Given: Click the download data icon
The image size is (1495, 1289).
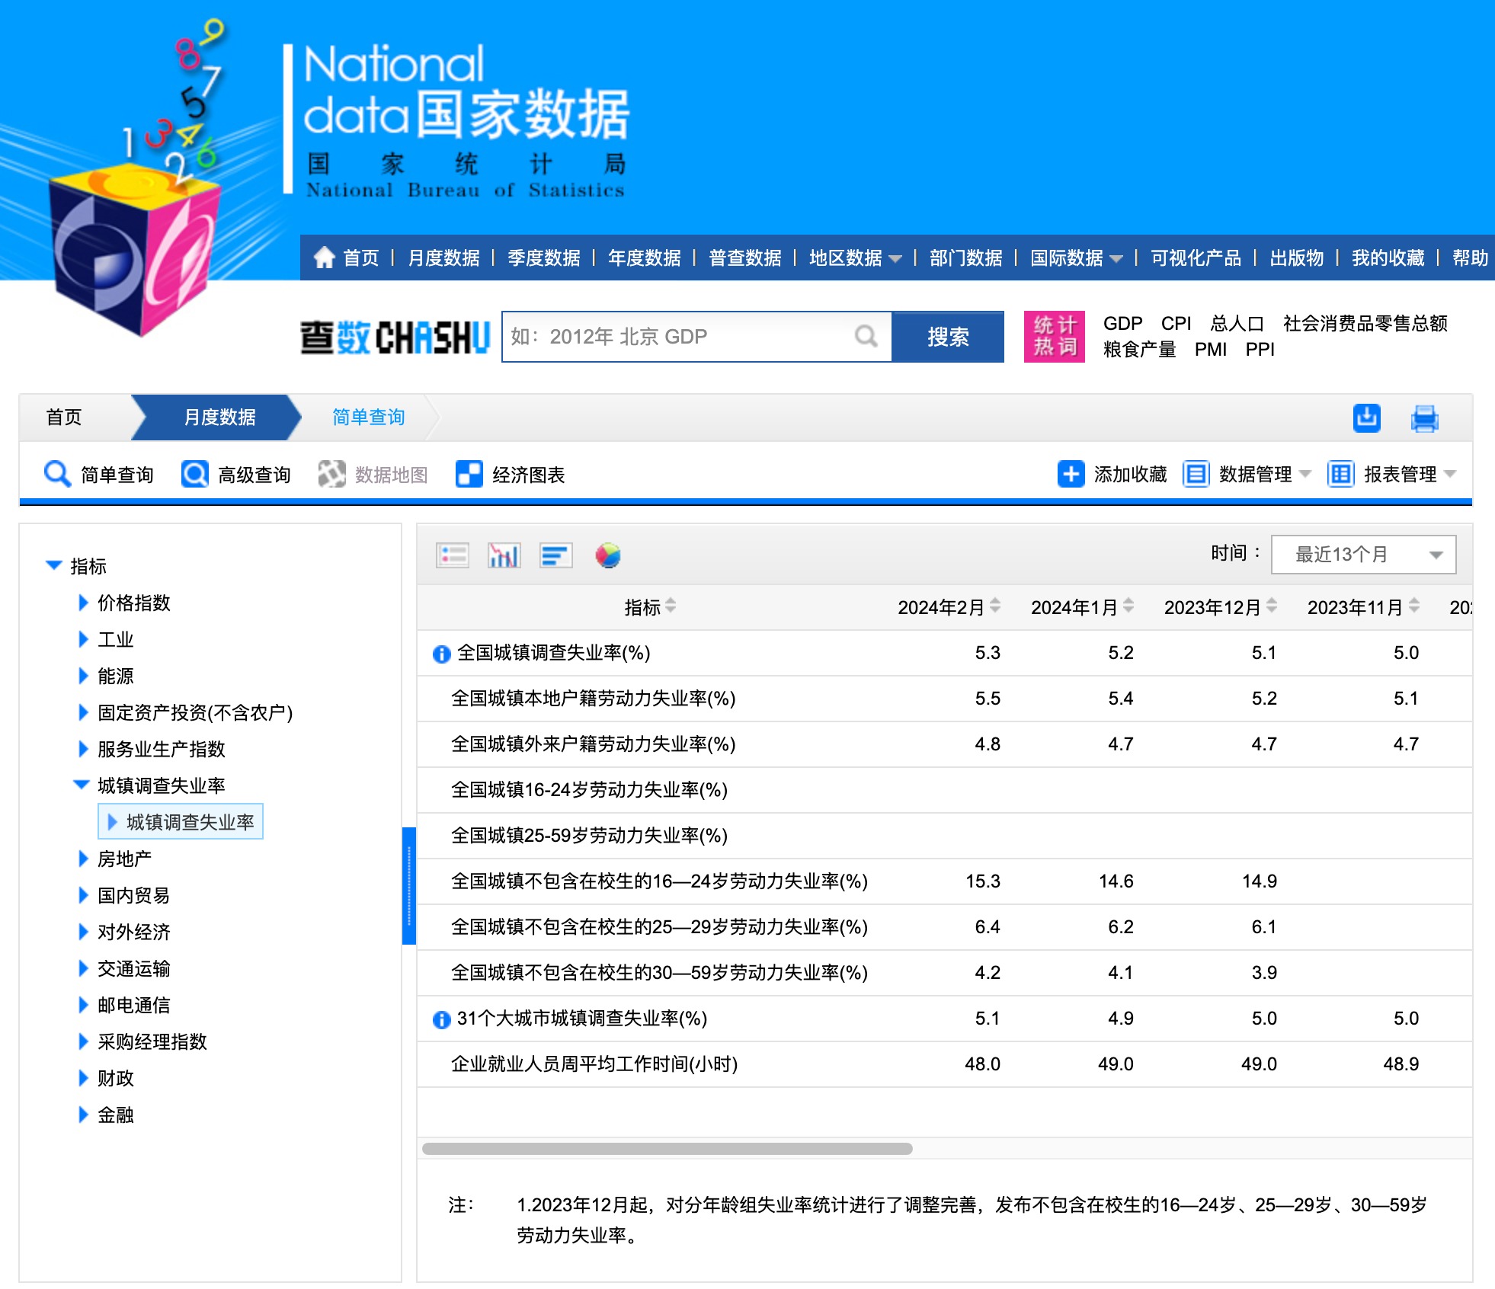Looking at the screenshot, I should 1366,417.
